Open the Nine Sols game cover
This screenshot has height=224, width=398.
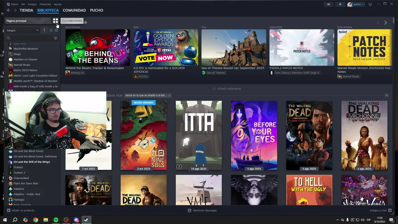tap(144, 135)
